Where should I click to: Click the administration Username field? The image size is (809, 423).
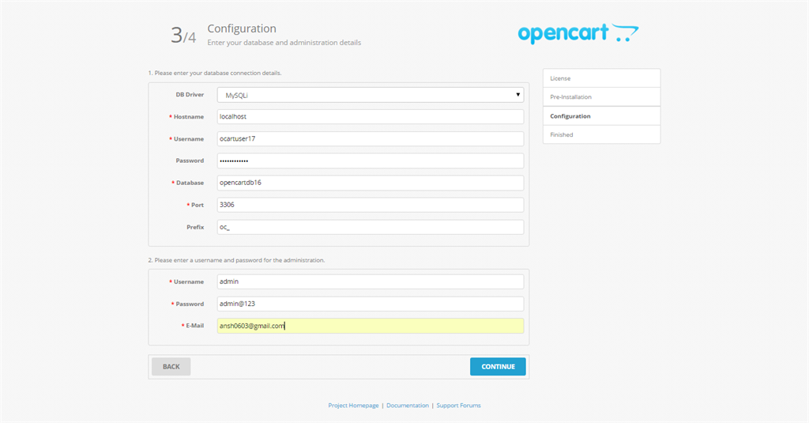point(371,282)
